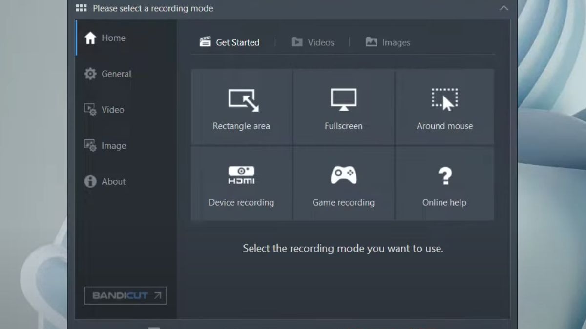Open Device recording HDMI mode
Screen dimensions: 586x329
tap(241, 184)
